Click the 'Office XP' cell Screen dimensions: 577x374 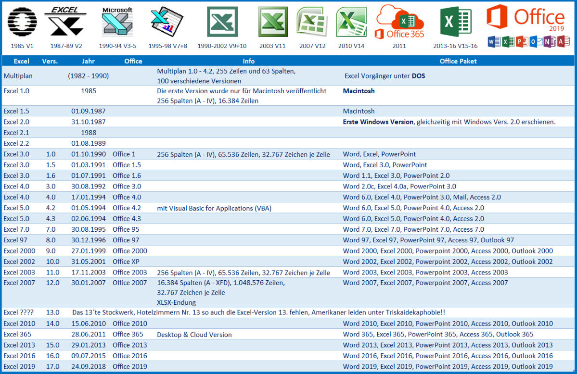126,262
